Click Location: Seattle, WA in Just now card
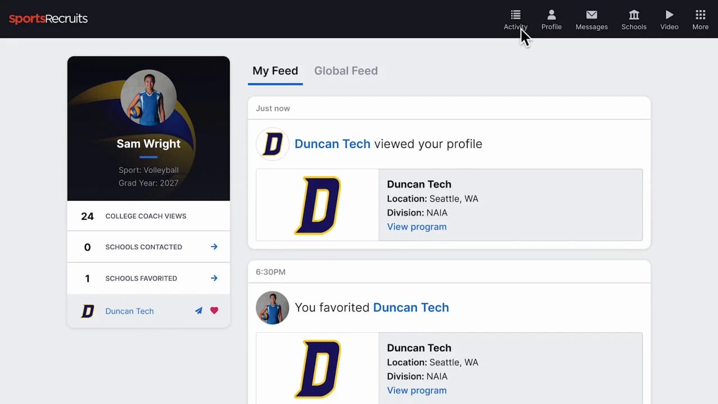 tap(432, 199)
